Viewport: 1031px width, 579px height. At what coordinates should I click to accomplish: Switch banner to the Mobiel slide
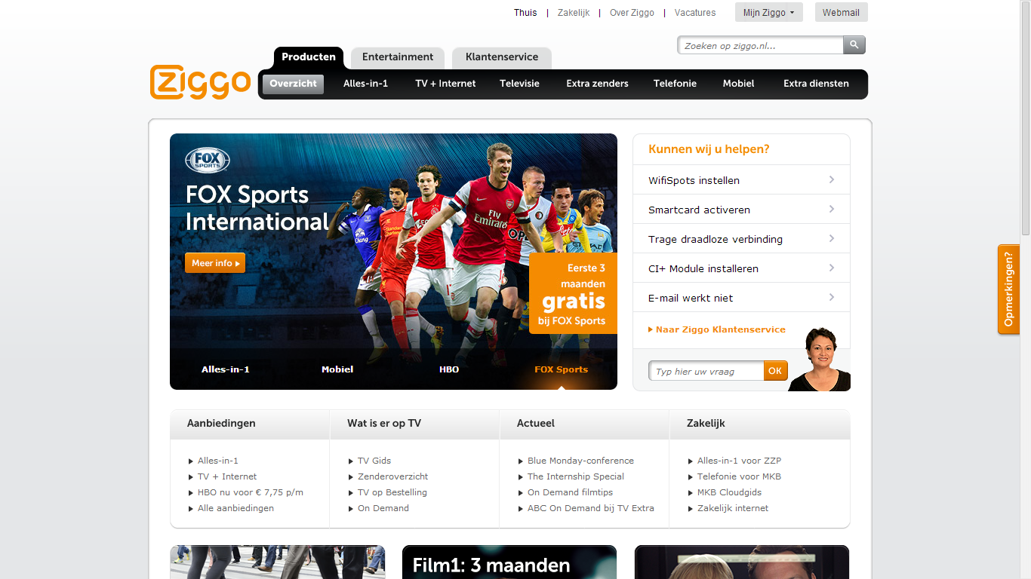tap(337, 369)
